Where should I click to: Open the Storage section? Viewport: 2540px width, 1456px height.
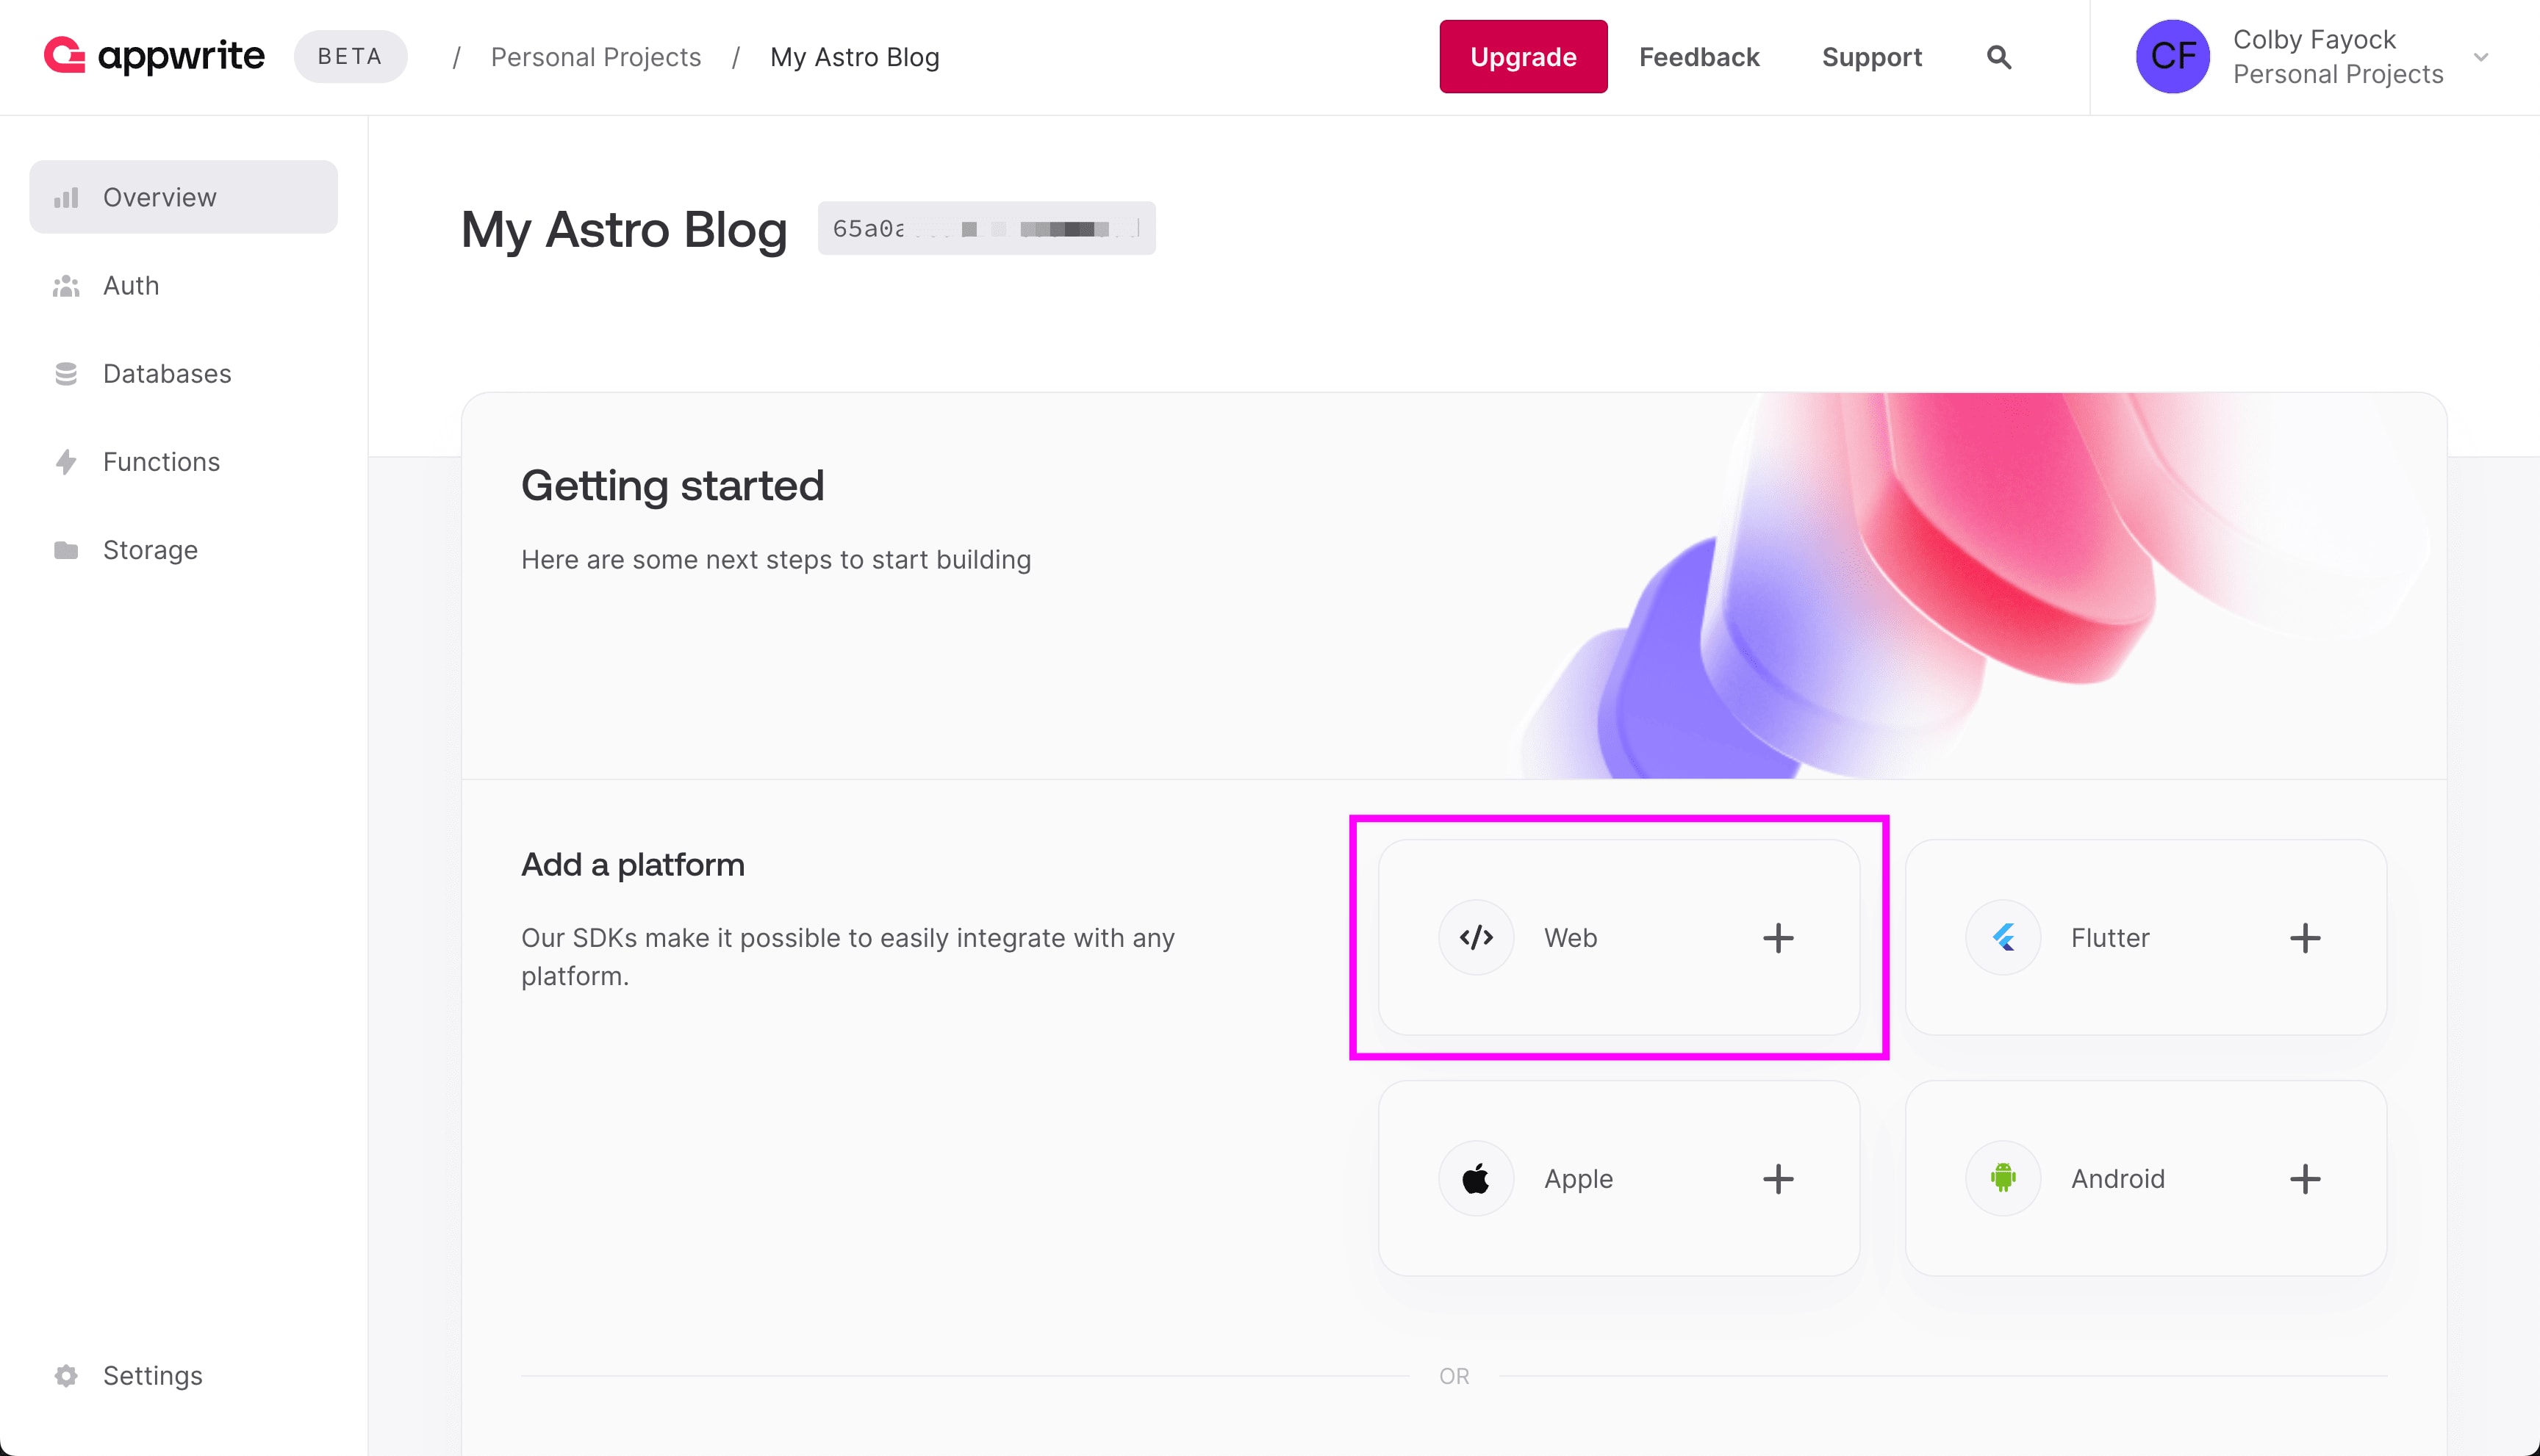[x=183, y=550]
